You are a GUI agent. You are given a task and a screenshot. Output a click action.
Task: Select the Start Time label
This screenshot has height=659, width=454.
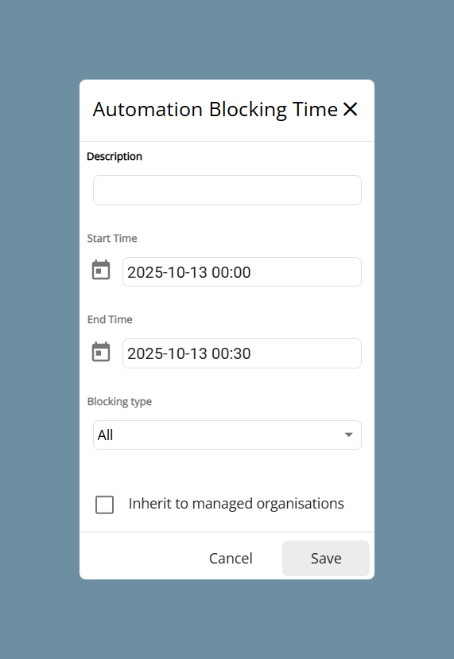(x=112, y=238)
